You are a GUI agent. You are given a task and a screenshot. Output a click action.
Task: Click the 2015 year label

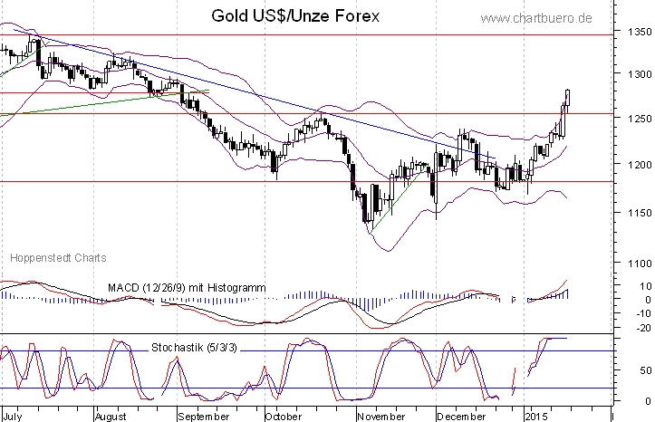click(536, 417)
